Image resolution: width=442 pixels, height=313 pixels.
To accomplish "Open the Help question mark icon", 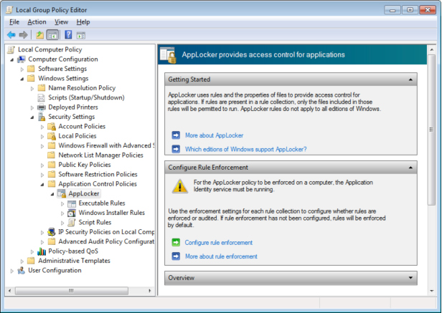I will click(x=68, y=35).
